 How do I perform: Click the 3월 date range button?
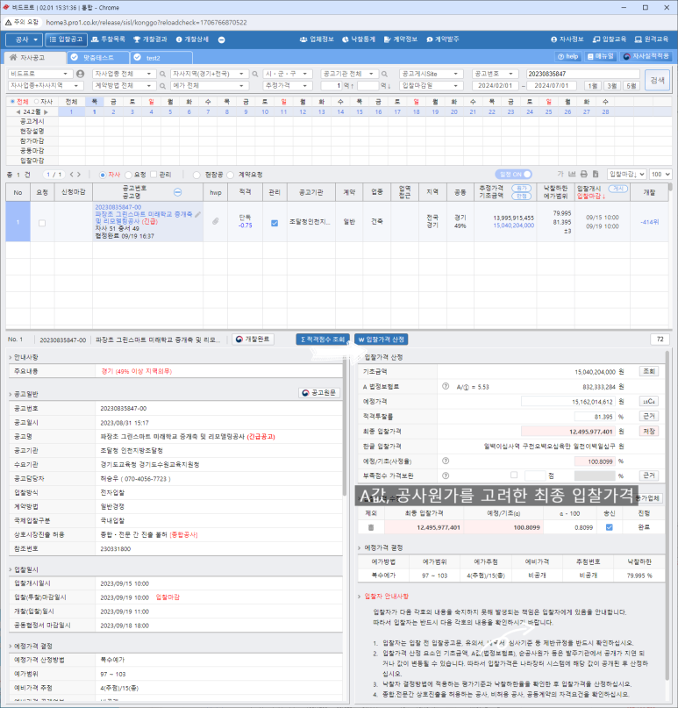pos(612,86)
